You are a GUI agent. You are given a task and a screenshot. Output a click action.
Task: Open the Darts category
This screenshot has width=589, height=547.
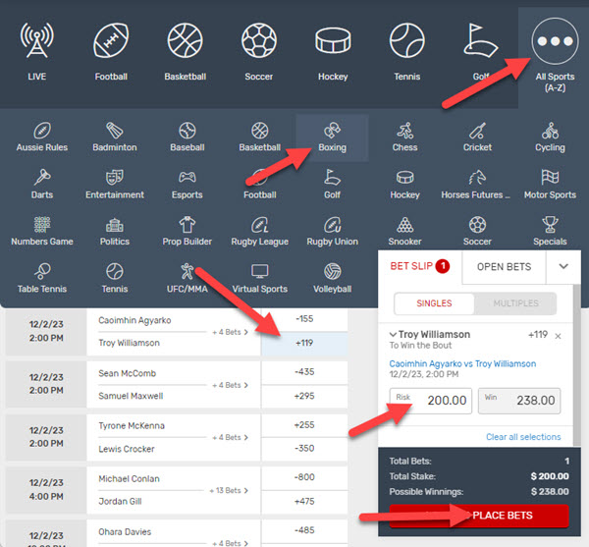[41, 184]
